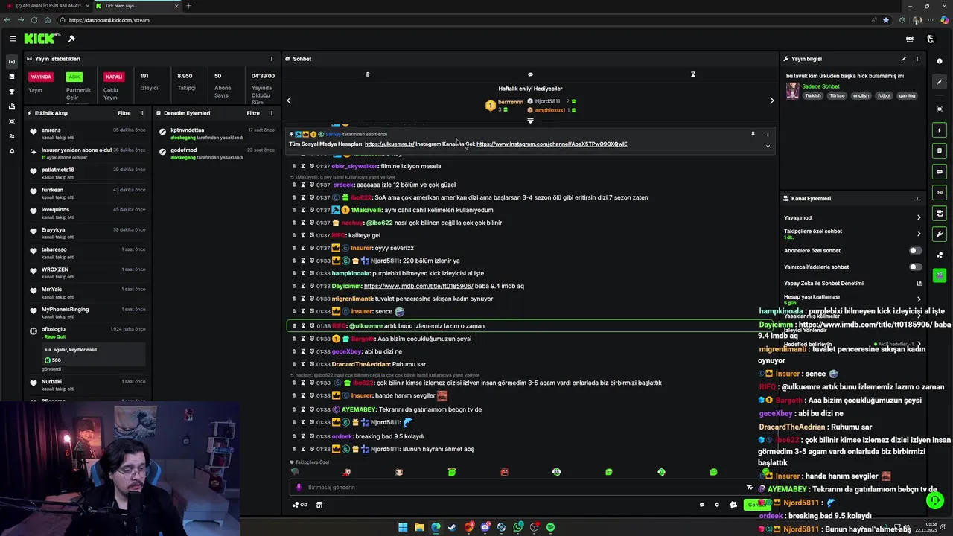
Task: Open Spotify from the taskbar
Action: (x=550, y=527)
